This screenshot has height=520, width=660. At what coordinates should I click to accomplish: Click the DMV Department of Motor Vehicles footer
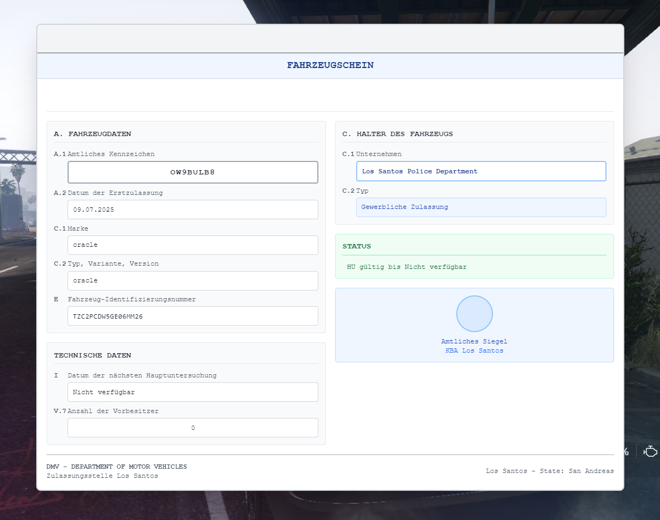[117, 467]
